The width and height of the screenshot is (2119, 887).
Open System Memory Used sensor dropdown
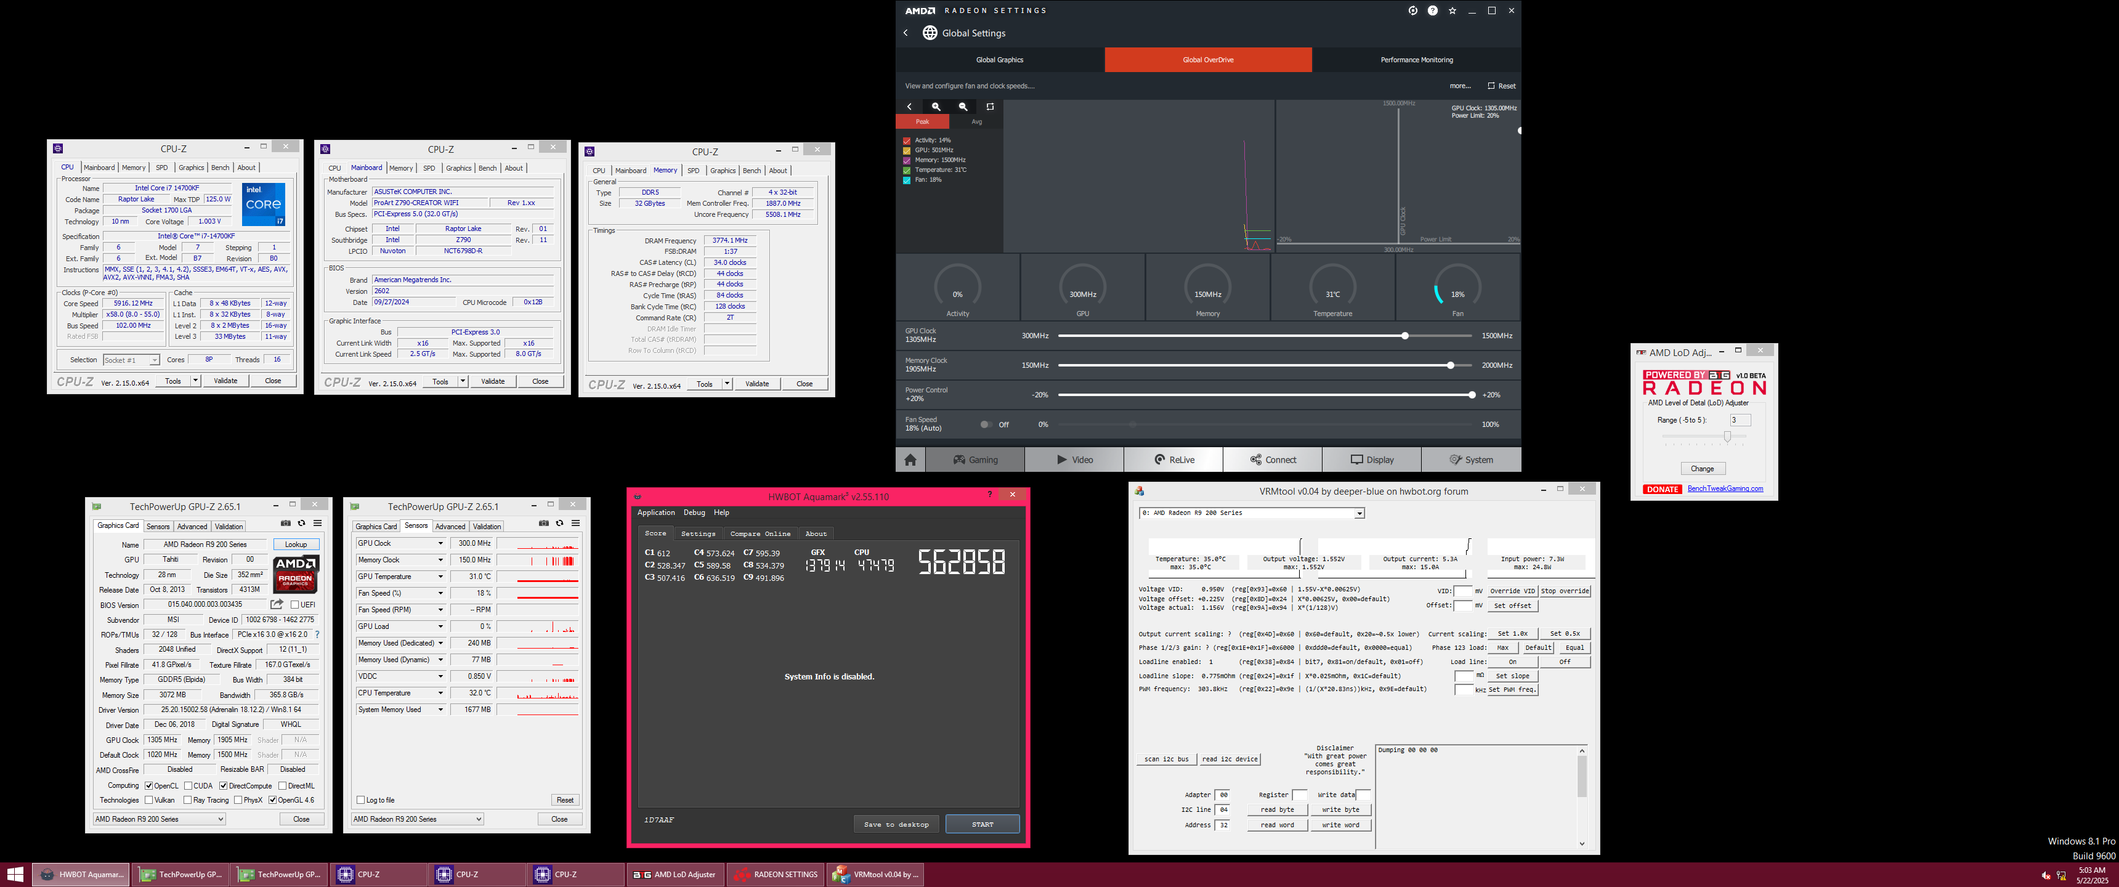(x=440, y=709)
